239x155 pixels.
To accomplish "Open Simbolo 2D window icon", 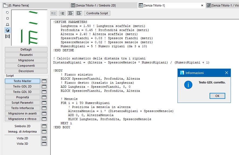I will click(x=44, y=126).
